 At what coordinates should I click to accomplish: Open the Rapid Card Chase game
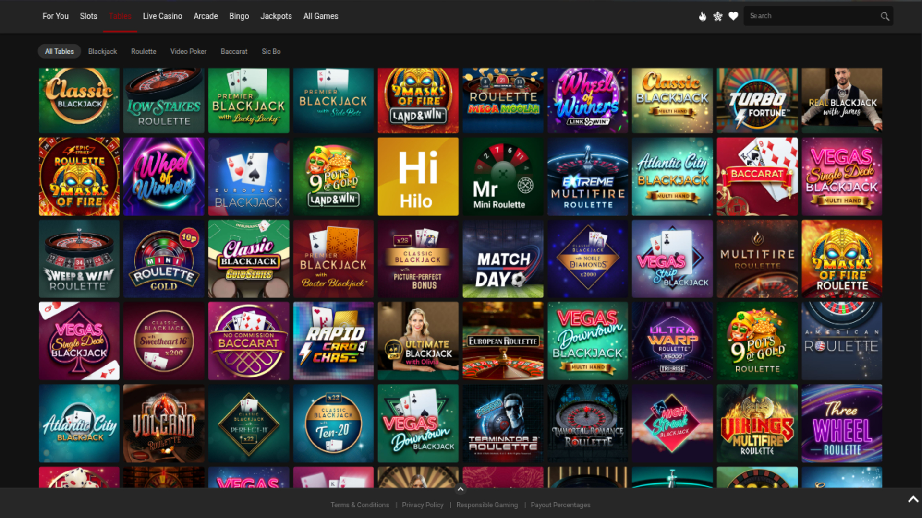(333, 341)
